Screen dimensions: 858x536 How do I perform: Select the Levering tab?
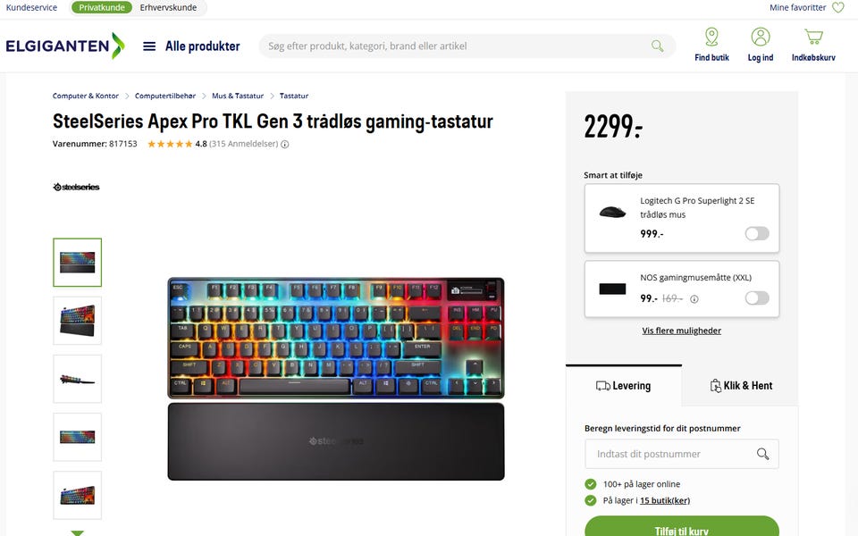(x=623, y=386)
